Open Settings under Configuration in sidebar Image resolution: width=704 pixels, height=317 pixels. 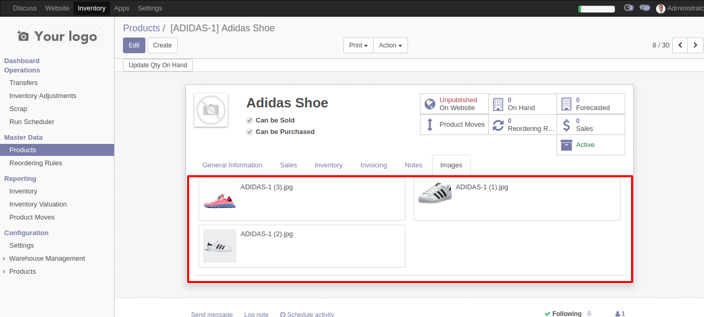(21, 246)
